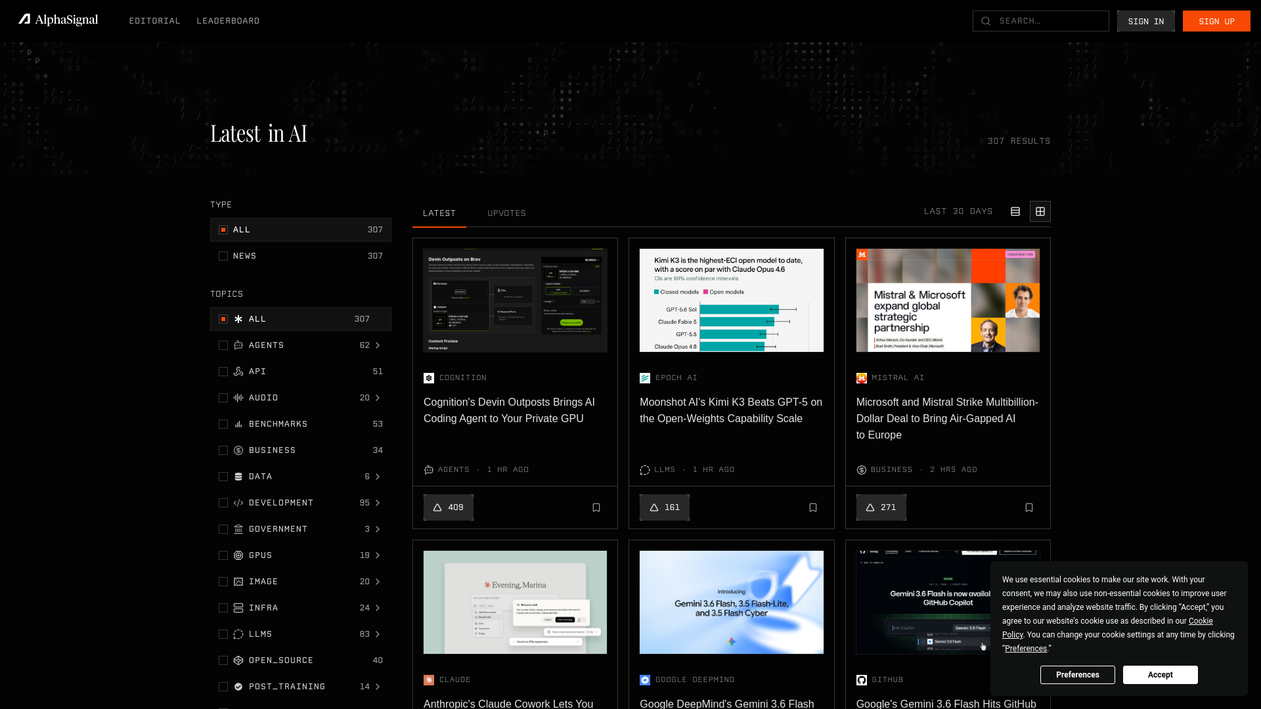Click the API webhook topic icon
Screen dimensions: 1261x709
pyautogui.click(x=238, y=372)
